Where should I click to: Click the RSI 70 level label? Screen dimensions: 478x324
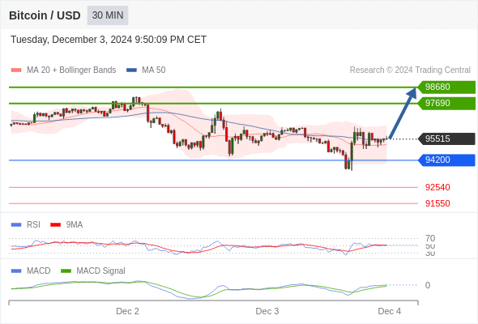pyautogui.click(x=430, y=238)
